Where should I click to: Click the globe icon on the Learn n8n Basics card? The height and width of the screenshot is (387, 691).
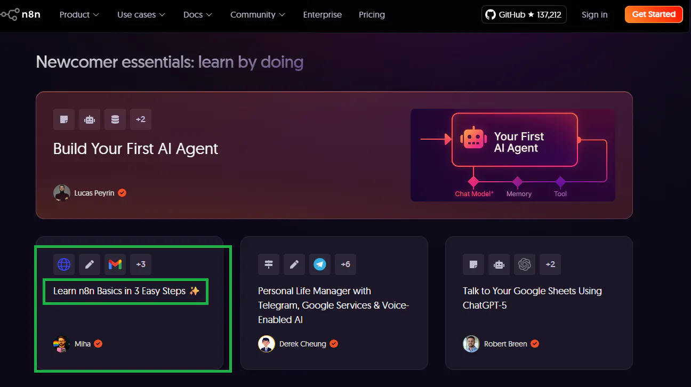coord(64,264)
